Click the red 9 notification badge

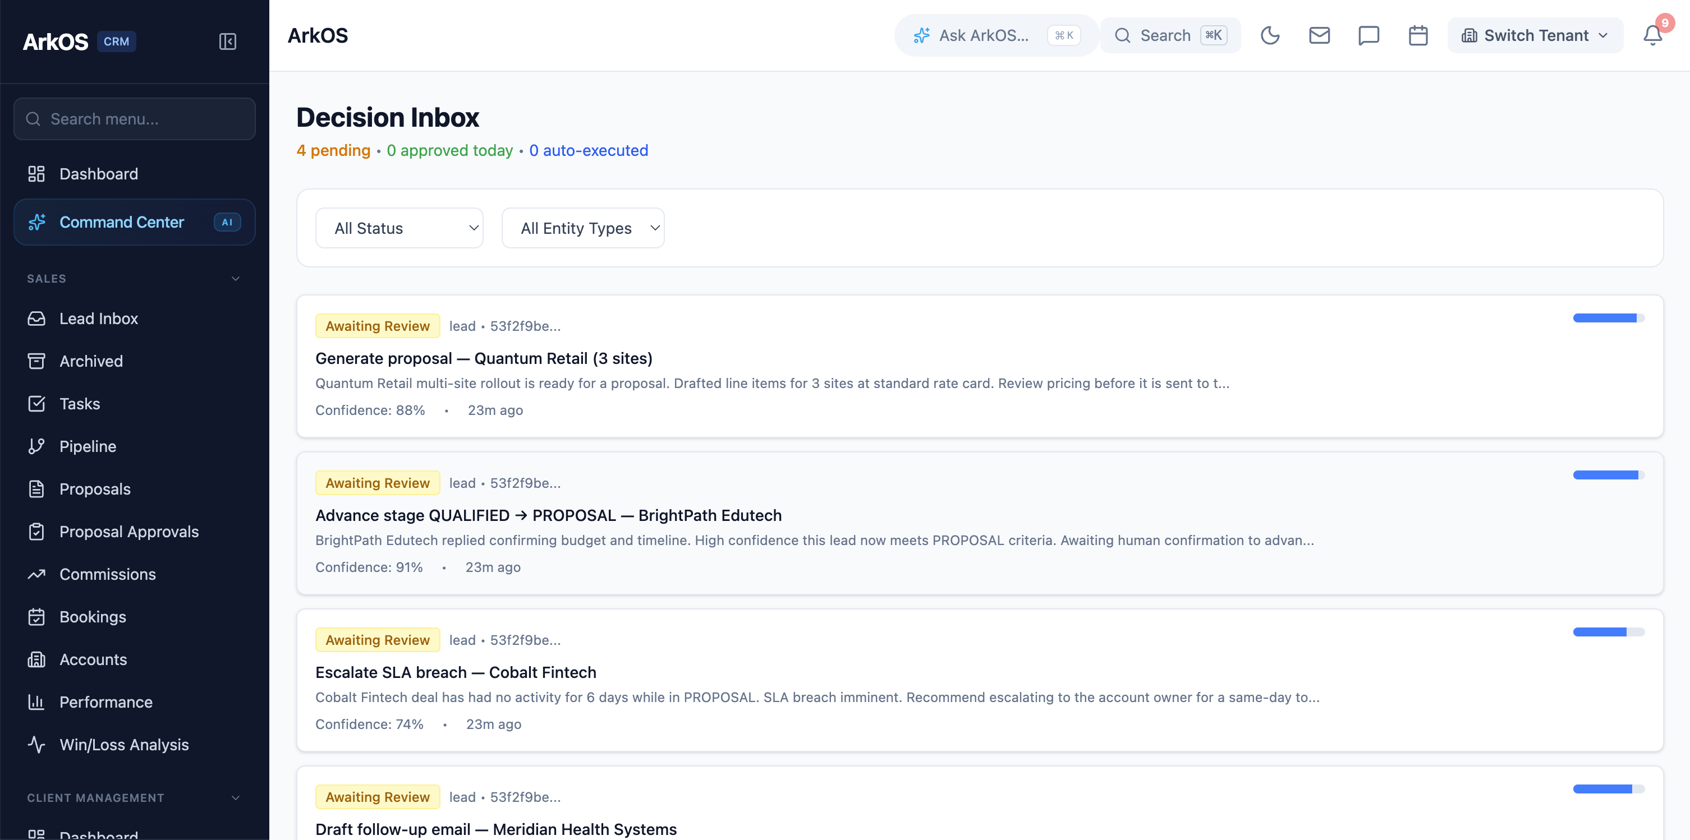coord(1664,23)
